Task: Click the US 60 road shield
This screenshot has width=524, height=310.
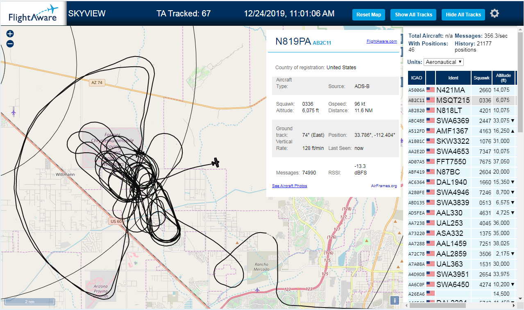Action: 116,222
